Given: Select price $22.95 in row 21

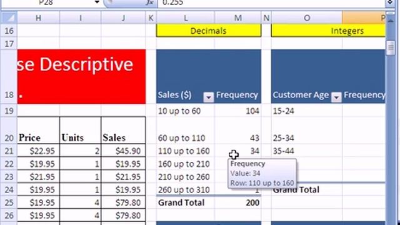Looking at the screenshot, I should (38, 151).
